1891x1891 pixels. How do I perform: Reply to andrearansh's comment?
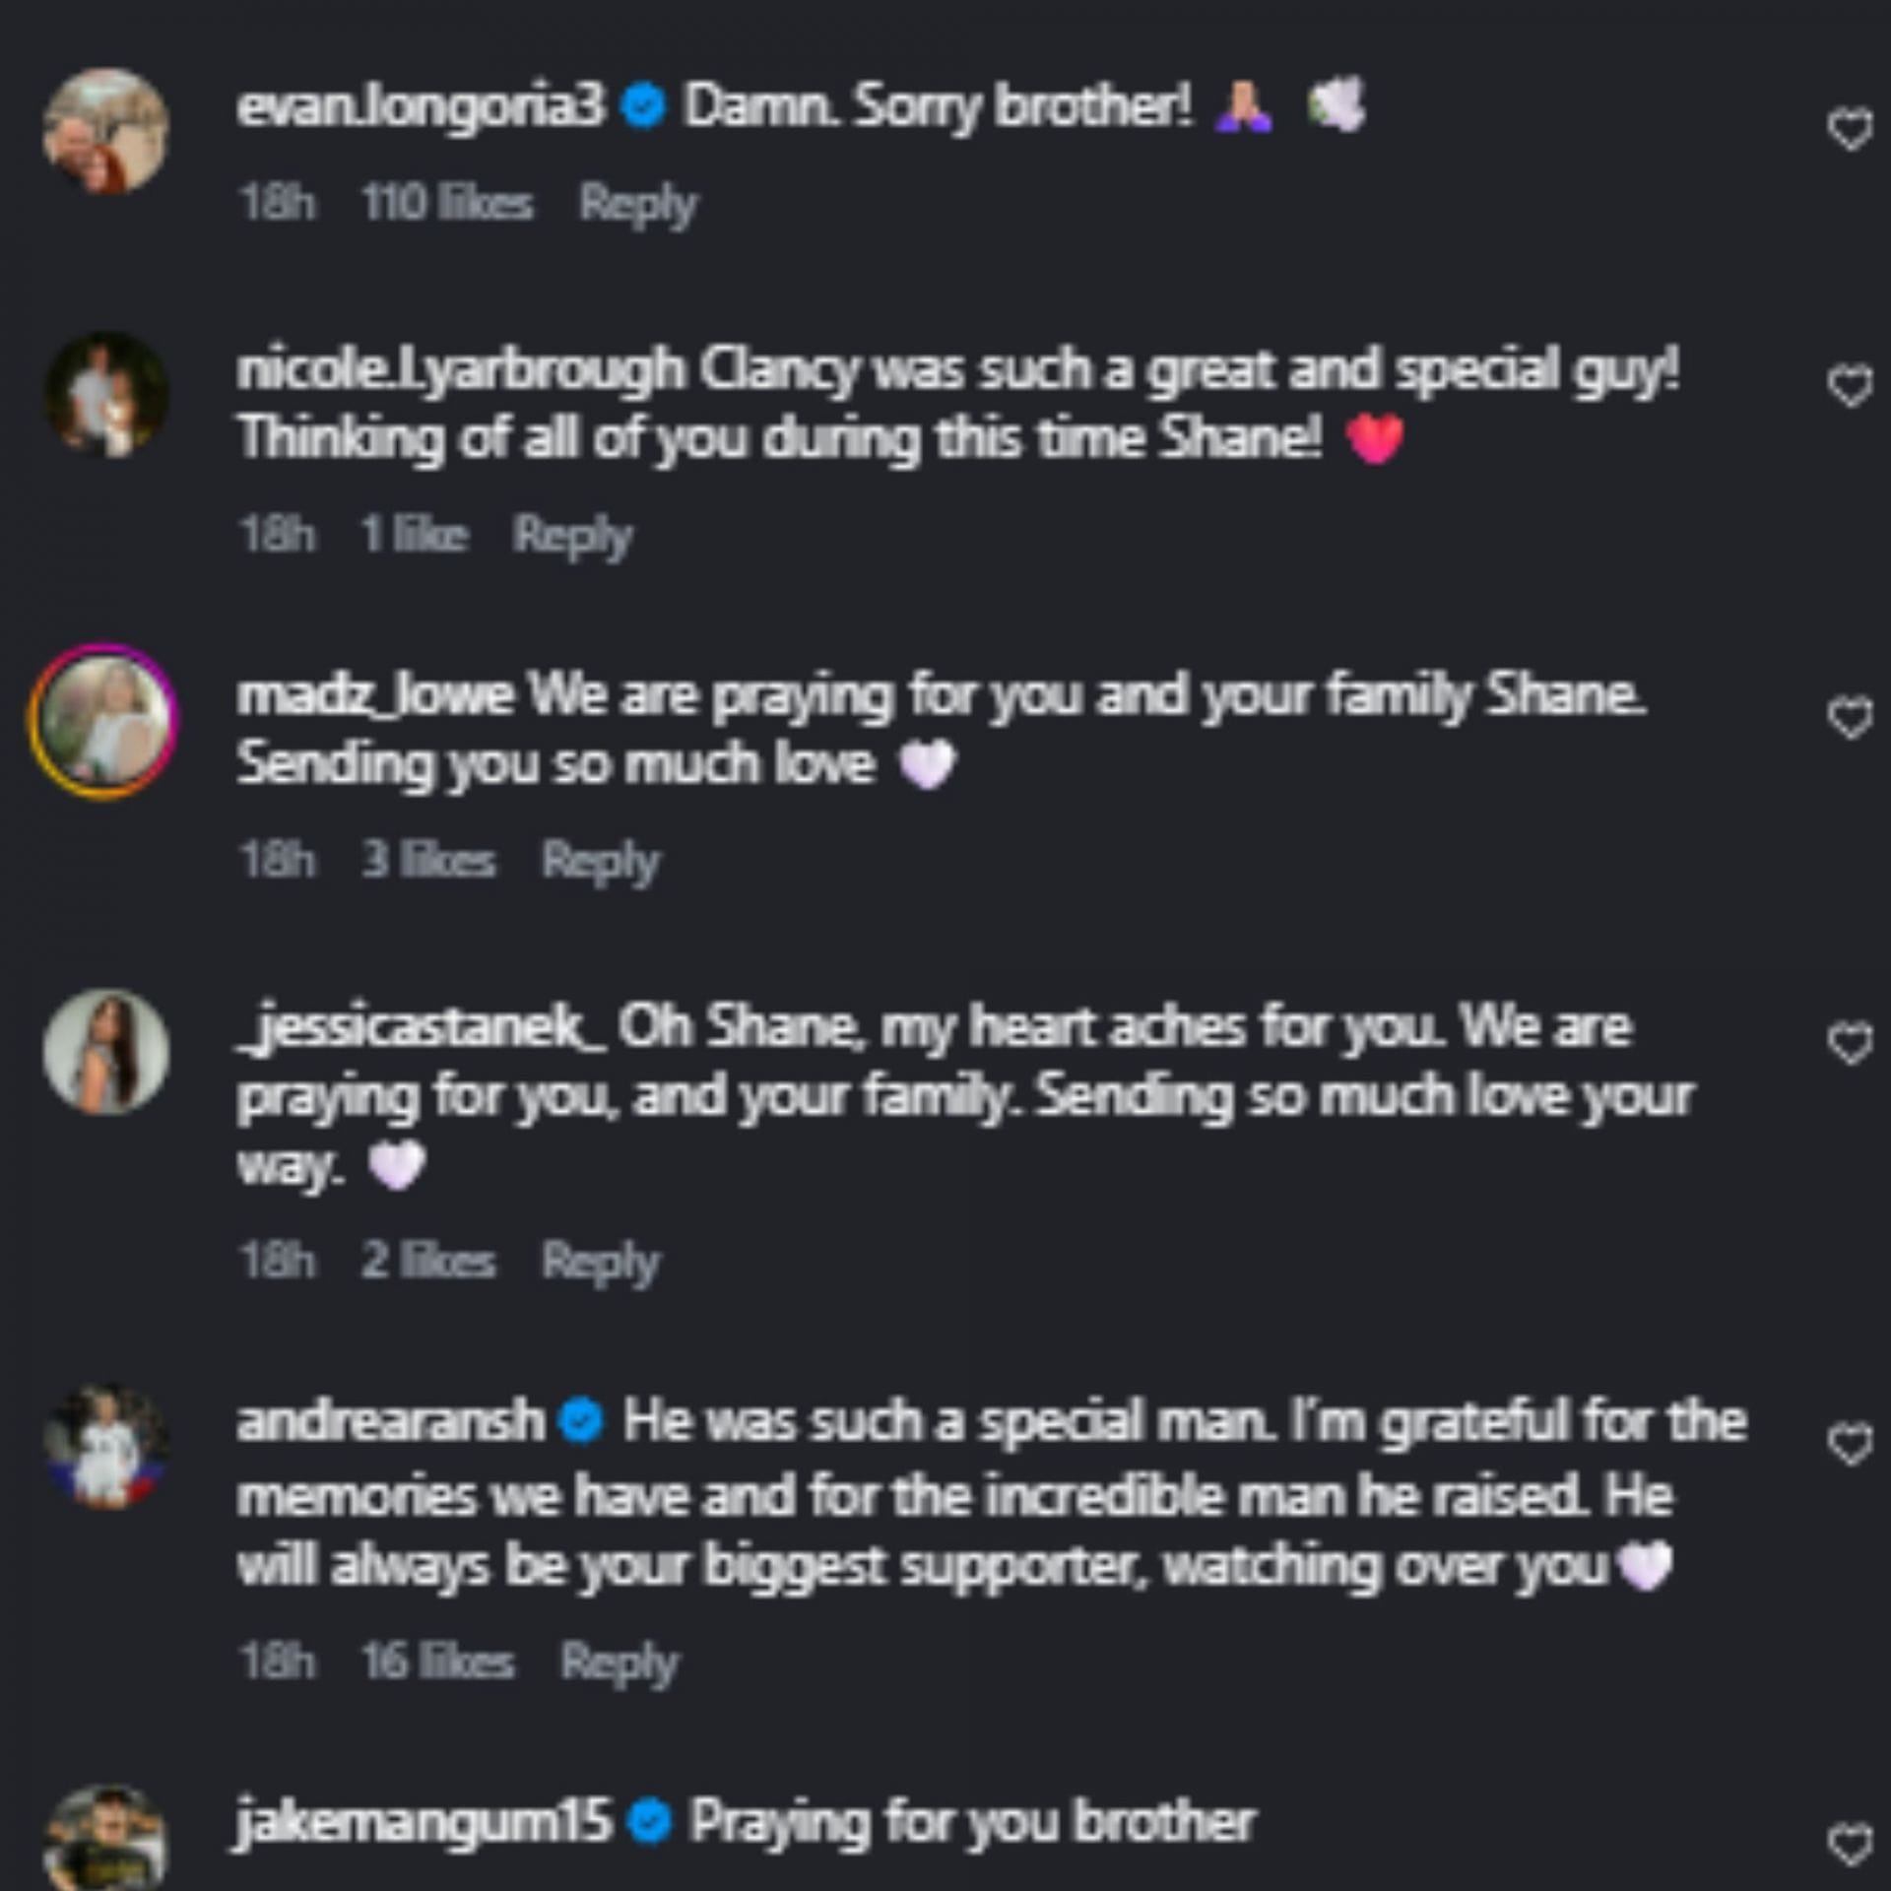[619, 1663]
